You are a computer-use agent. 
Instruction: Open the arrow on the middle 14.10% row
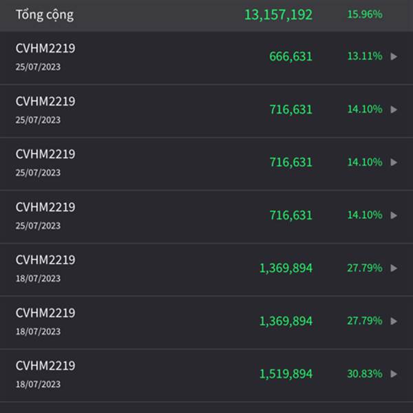[x=394, y=162]
